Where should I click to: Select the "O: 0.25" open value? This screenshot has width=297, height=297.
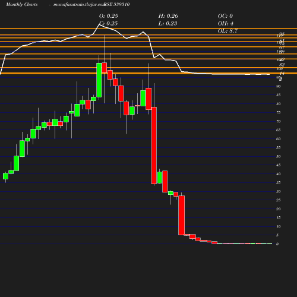tap(109, 16)
